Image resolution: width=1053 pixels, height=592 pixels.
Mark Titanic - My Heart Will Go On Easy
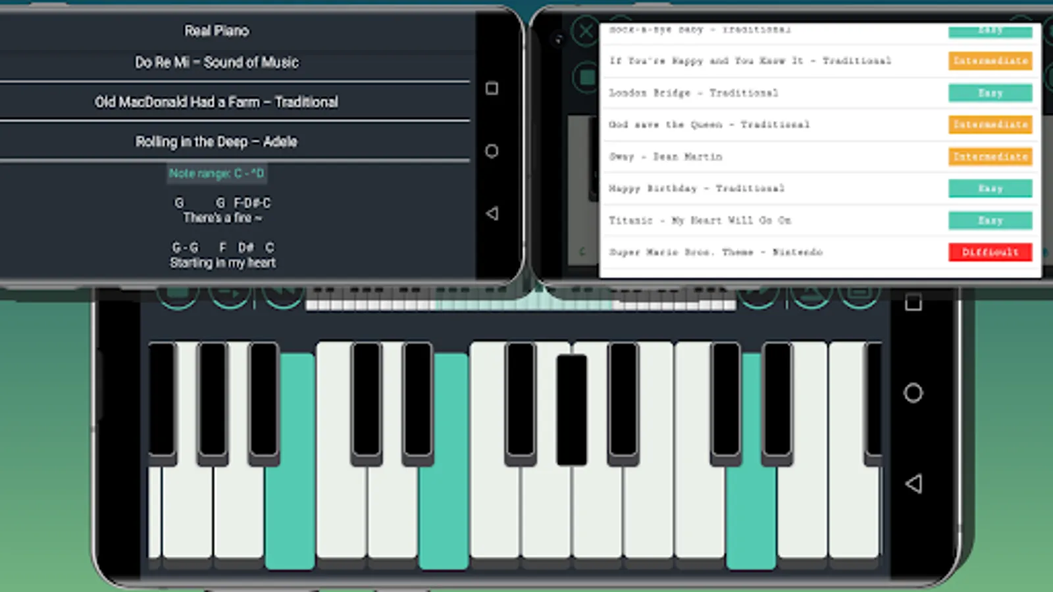[990, 220]
